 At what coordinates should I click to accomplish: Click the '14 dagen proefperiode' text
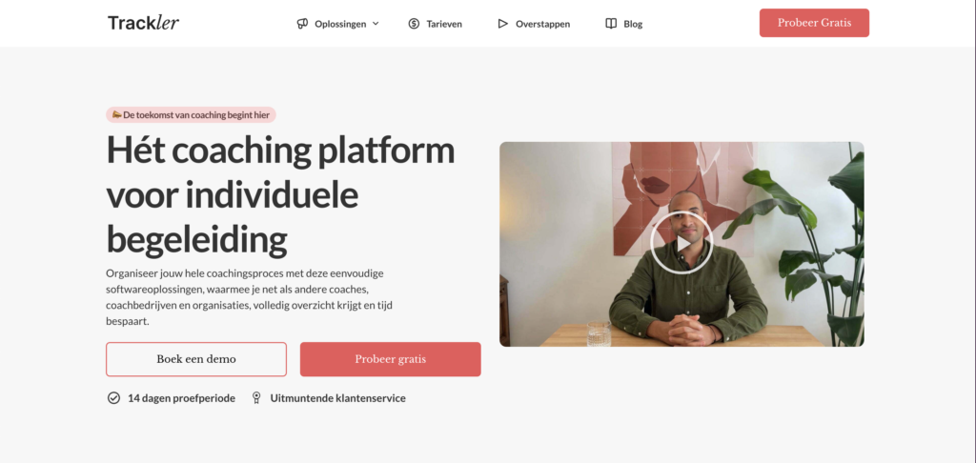pos(181,398)
